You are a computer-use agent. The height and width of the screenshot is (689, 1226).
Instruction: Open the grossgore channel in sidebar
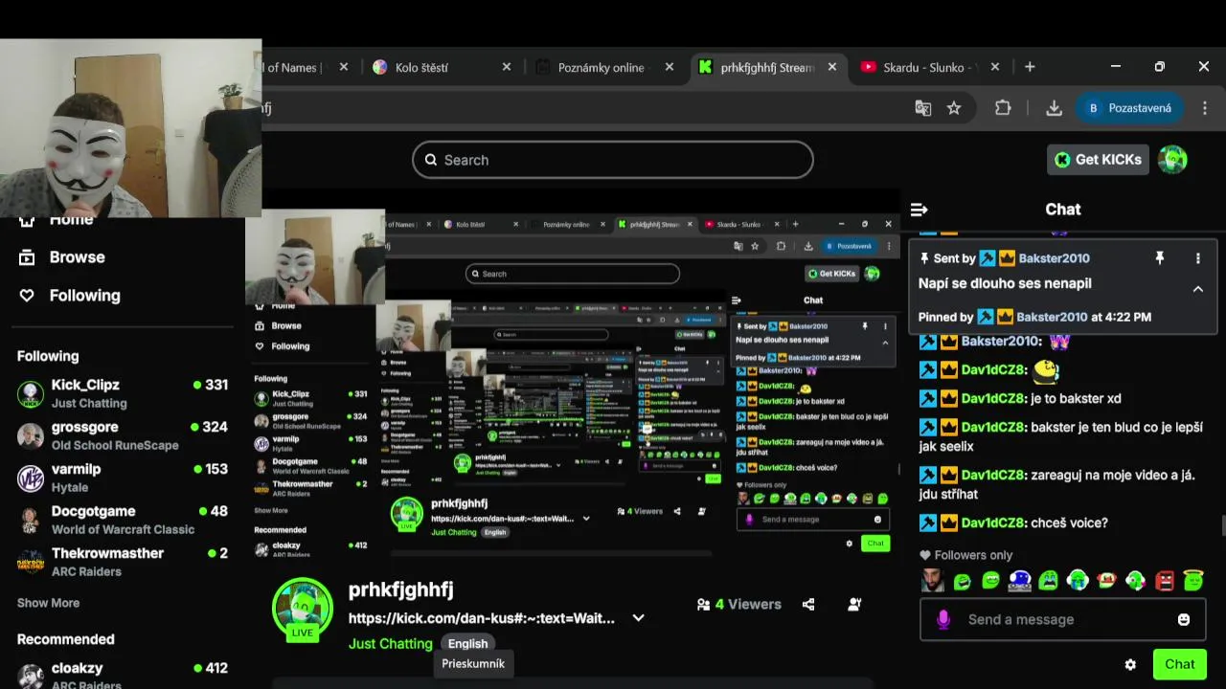click(x=123, y=435)
